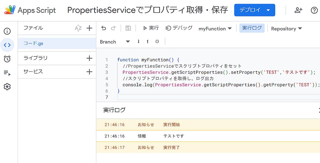
Task: Open the Git sync settings gear
Action: (x=157, y=42)
